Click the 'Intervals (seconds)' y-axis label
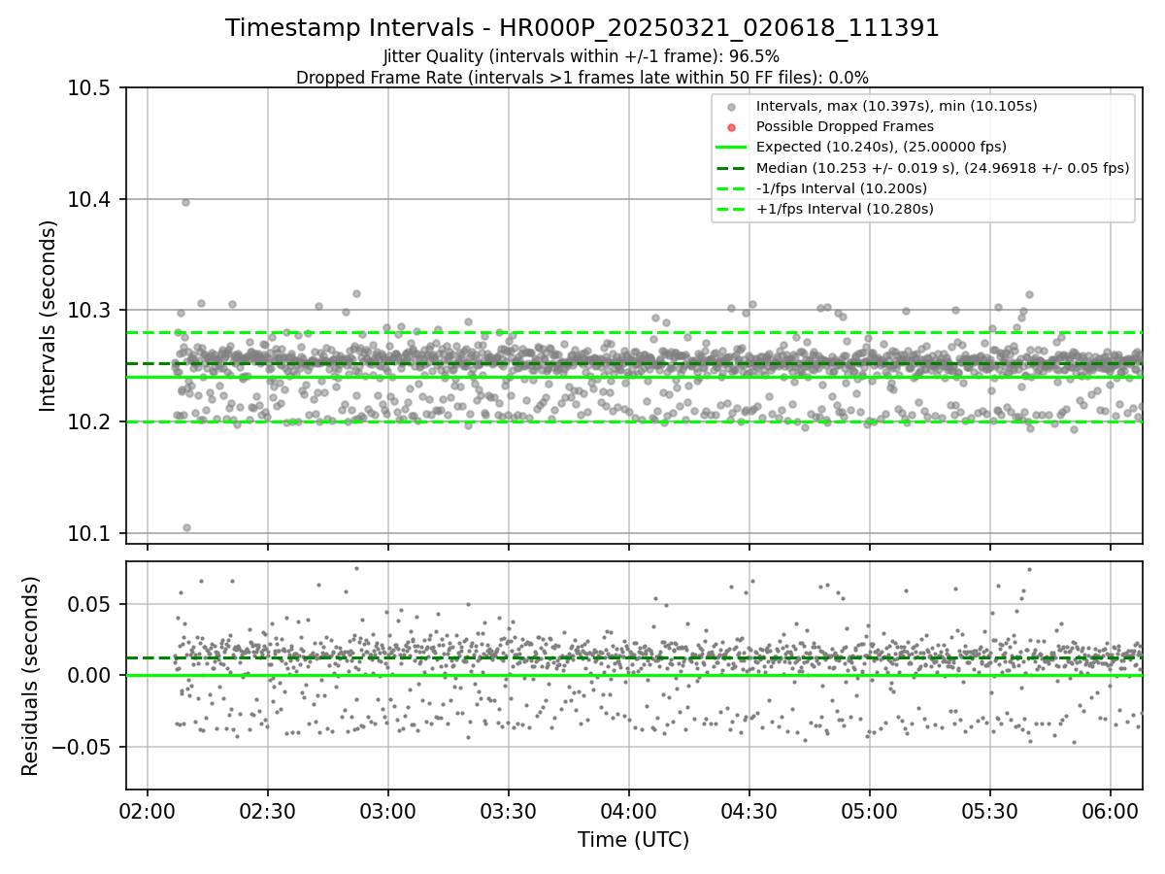This screenshot has height=874, width=1165. 49,316
